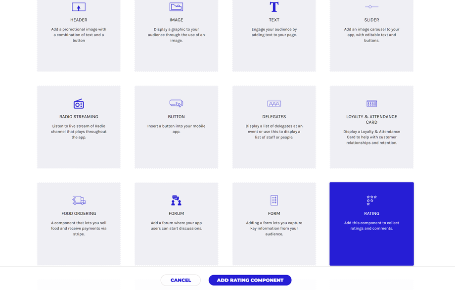Click the Slider component icon
This screenshot has width=455, height=290.
[371, 6]
